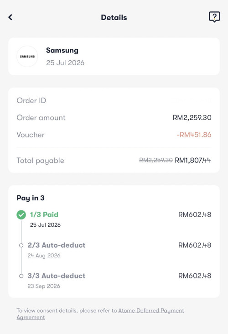
Task: Tap the Samsung merchant logo
Action: click(27, 57)
